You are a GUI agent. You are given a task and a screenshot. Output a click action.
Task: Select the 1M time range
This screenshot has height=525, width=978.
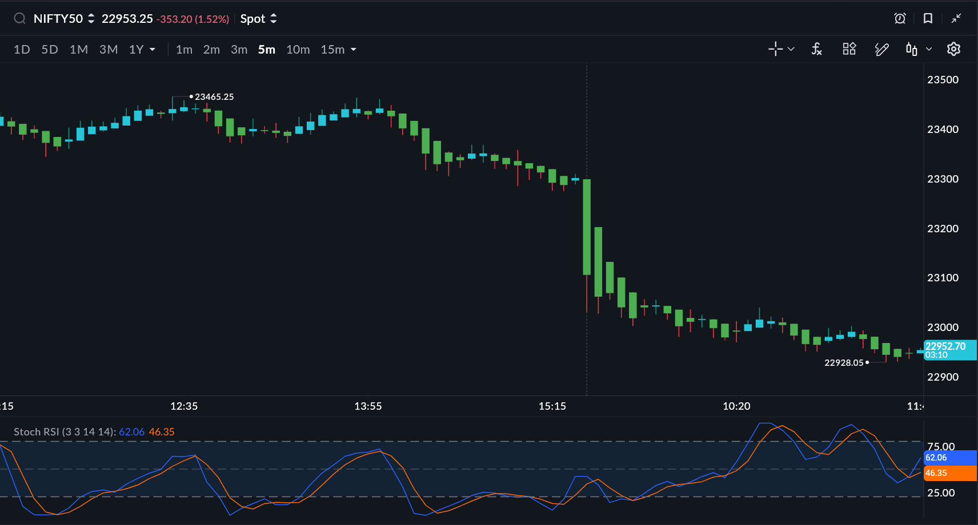coord(79,50)
